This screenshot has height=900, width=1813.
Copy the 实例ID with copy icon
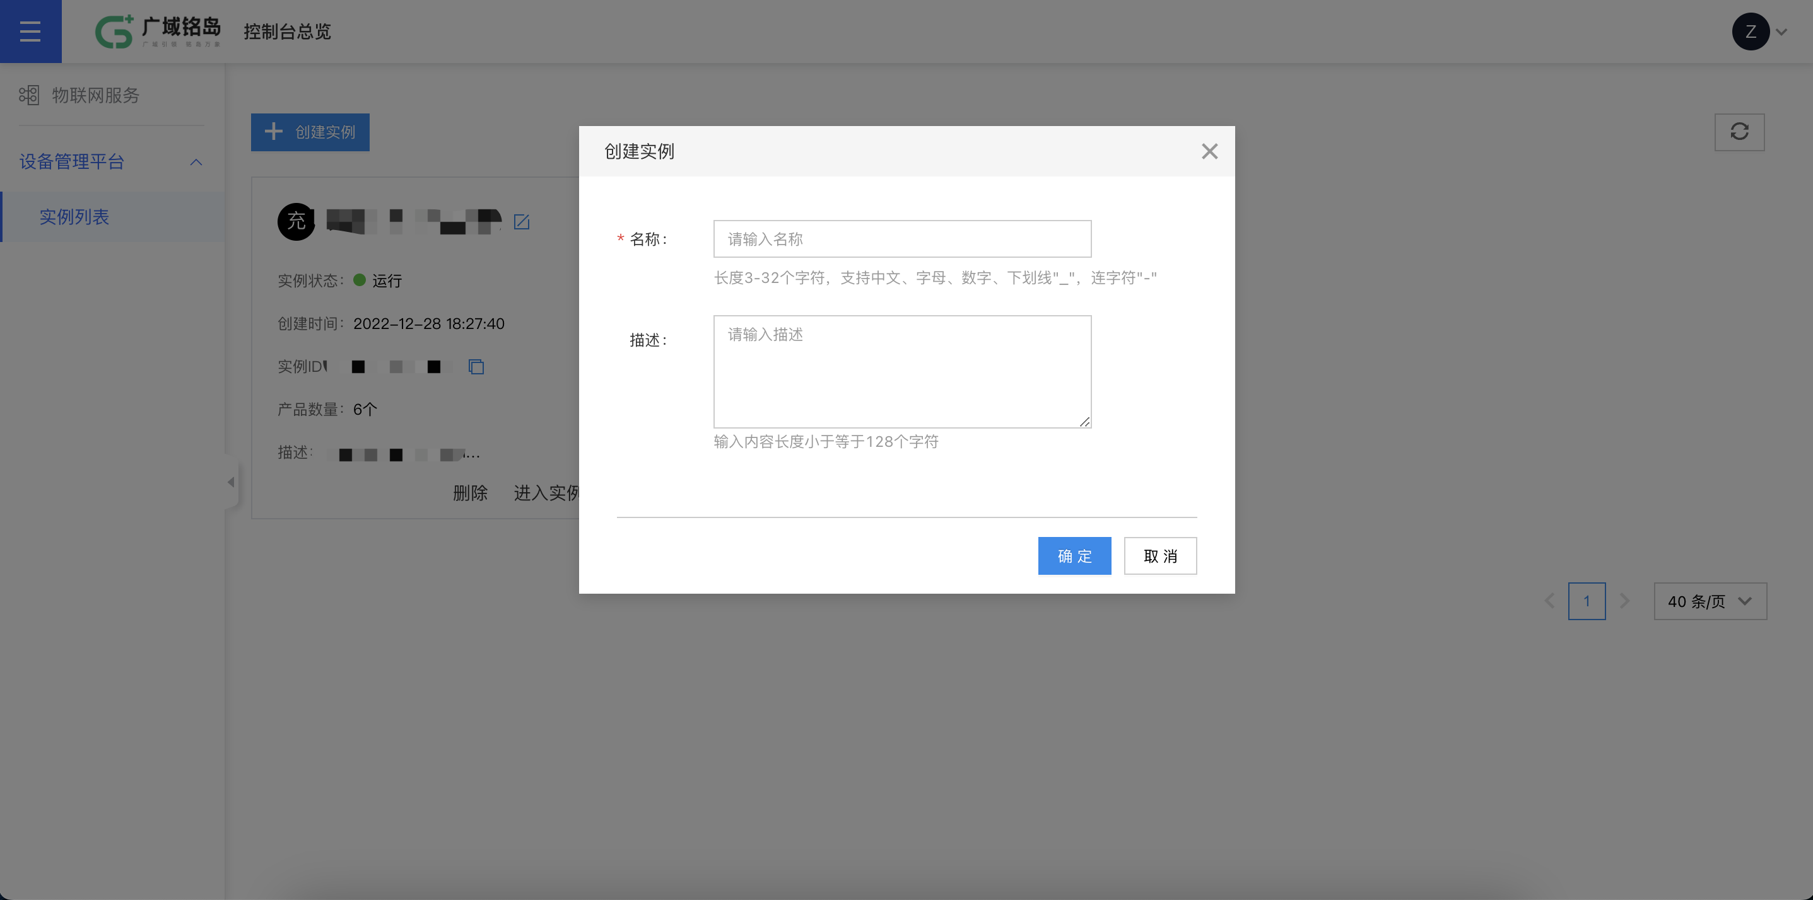[476, 366]
